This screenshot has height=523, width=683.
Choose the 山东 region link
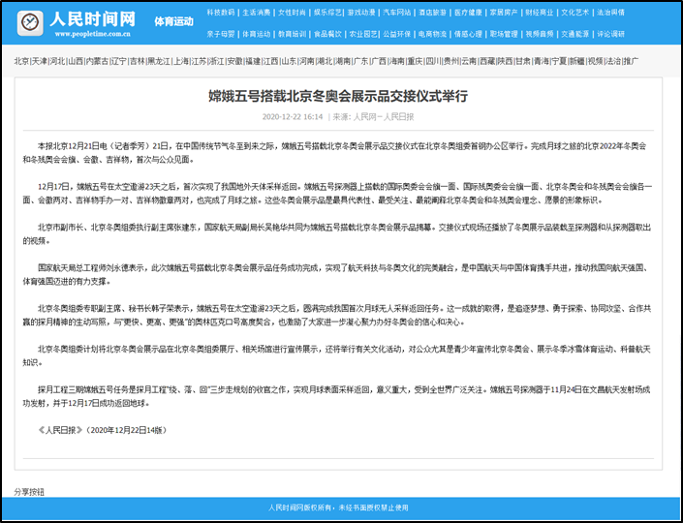[289, 61]
